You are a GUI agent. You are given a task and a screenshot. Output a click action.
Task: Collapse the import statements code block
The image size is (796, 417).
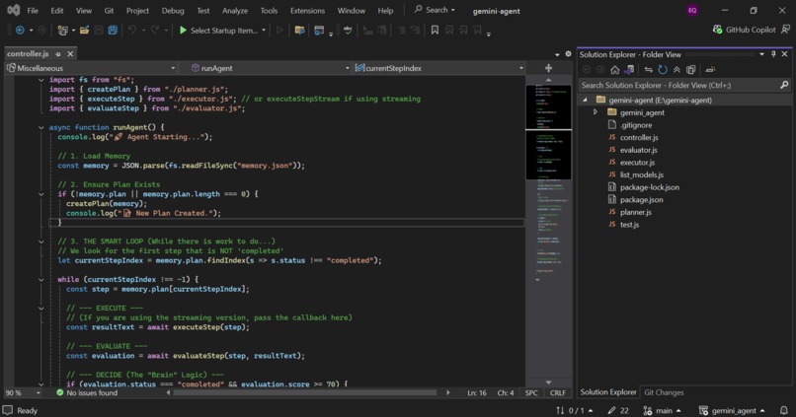pos(41,80)
